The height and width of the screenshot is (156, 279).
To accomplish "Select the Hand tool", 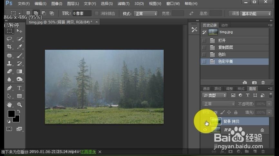I will [x=9, y=105].
